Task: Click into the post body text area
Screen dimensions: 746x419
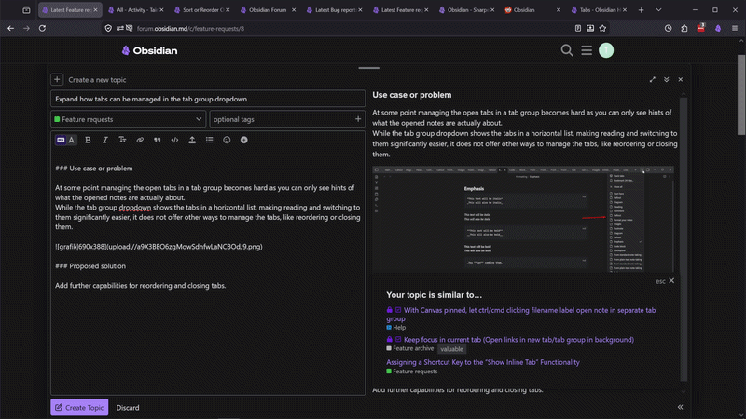Action: [208, 271]
